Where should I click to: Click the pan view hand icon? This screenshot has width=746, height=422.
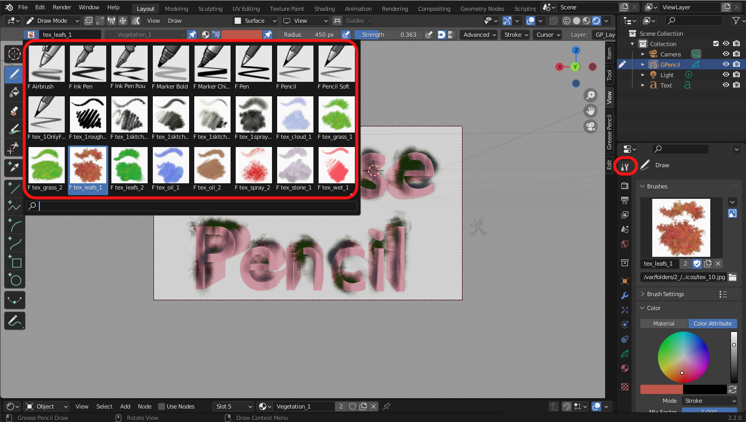[591, 111]
